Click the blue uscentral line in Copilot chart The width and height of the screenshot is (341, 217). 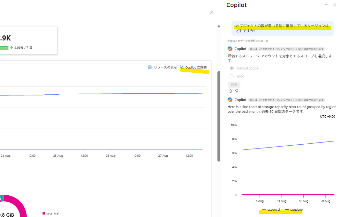click(x=288, y=146)
